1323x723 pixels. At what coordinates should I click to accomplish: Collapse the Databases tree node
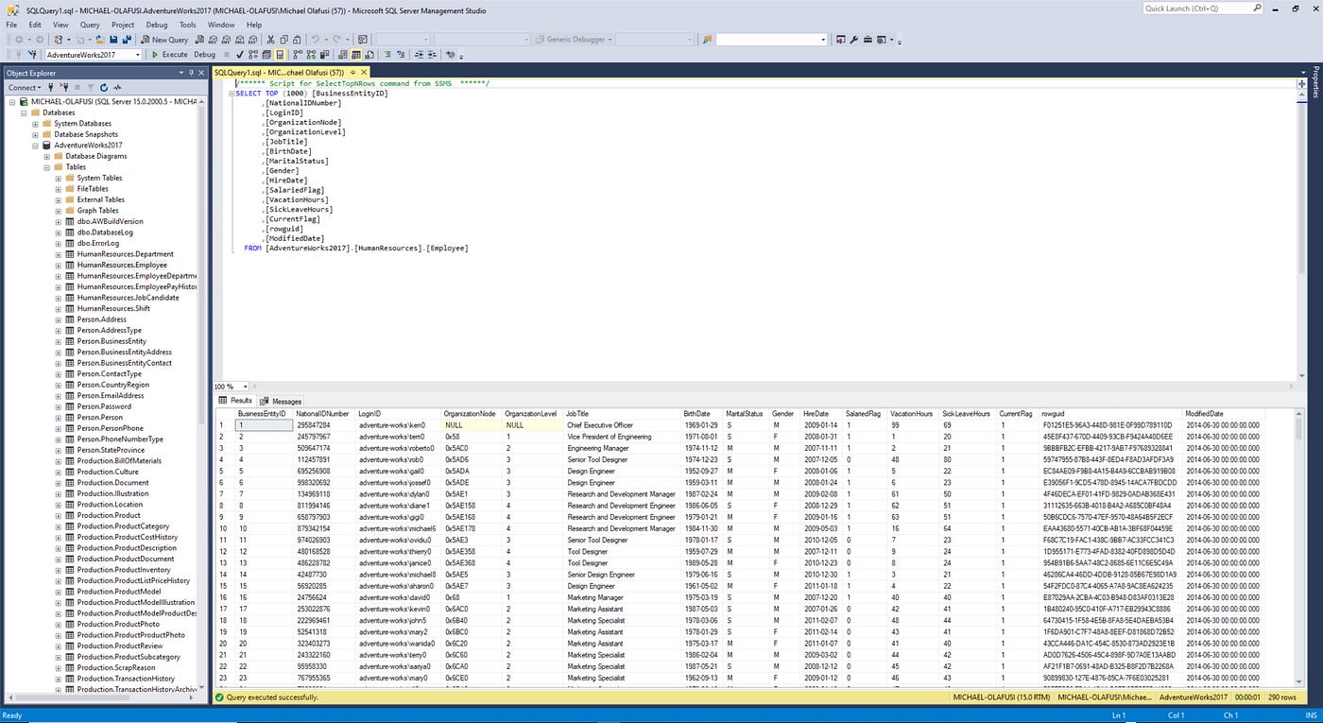[24, 112]
